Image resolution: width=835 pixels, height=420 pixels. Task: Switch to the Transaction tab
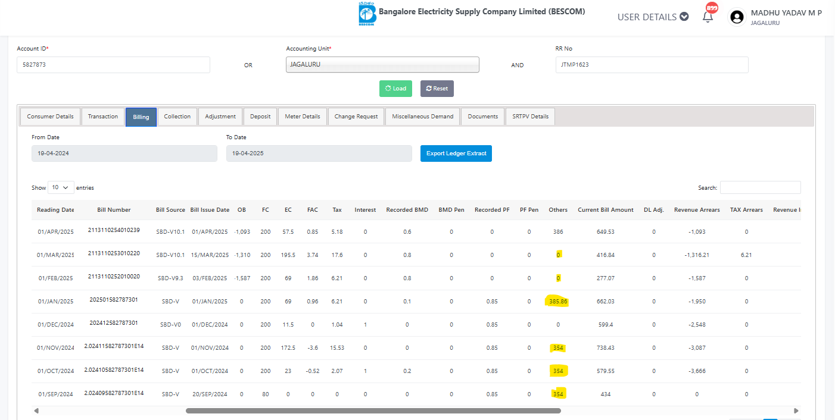(103, 117)
